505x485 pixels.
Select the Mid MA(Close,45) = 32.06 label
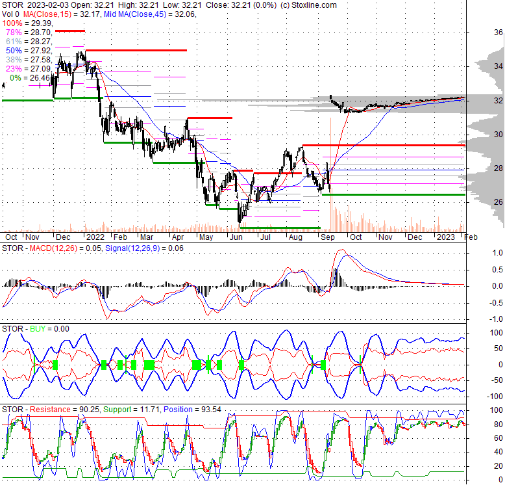(150, 14)
